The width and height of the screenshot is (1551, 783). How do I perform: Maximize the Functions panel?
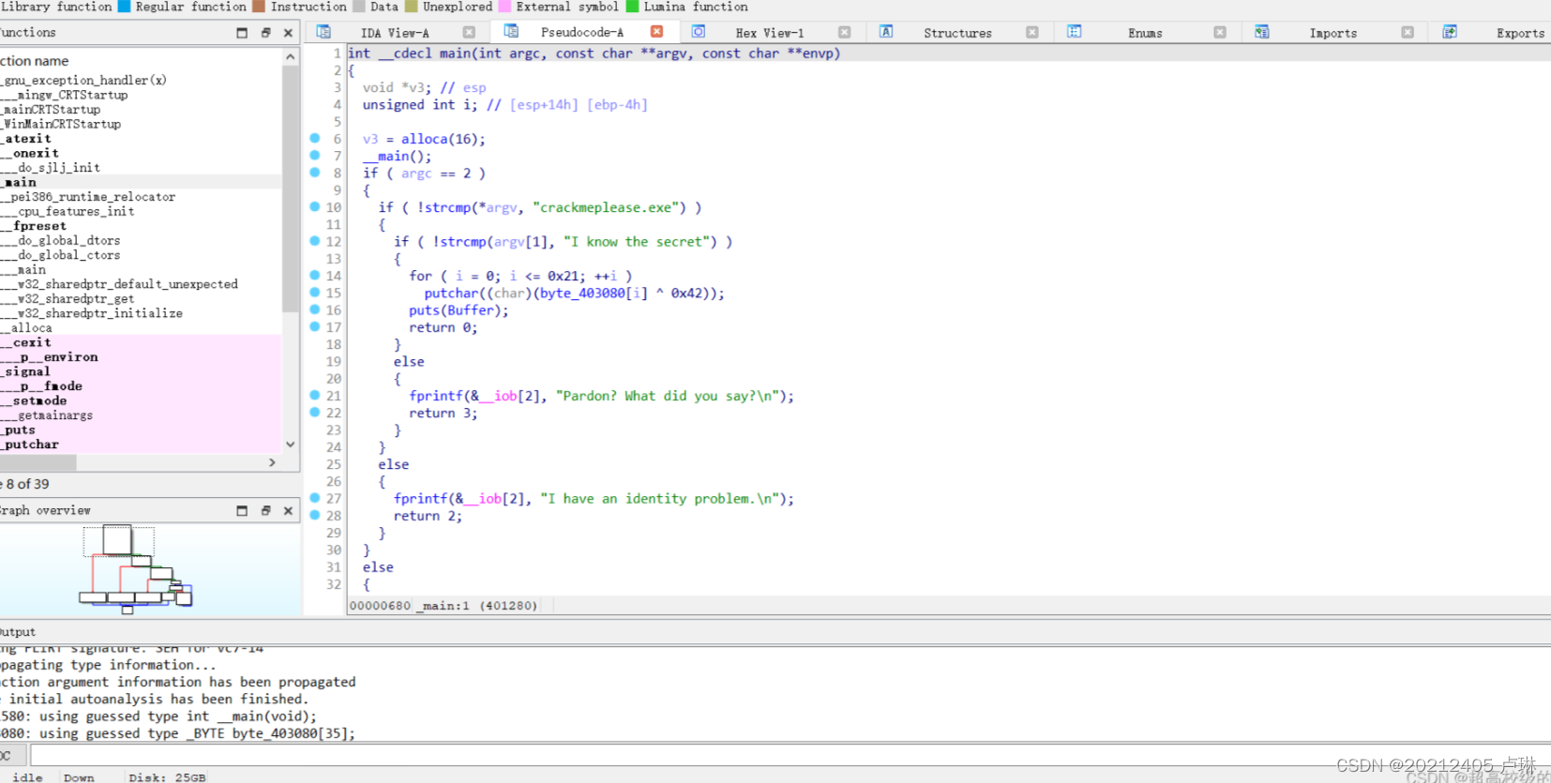(x=242, y=33)
